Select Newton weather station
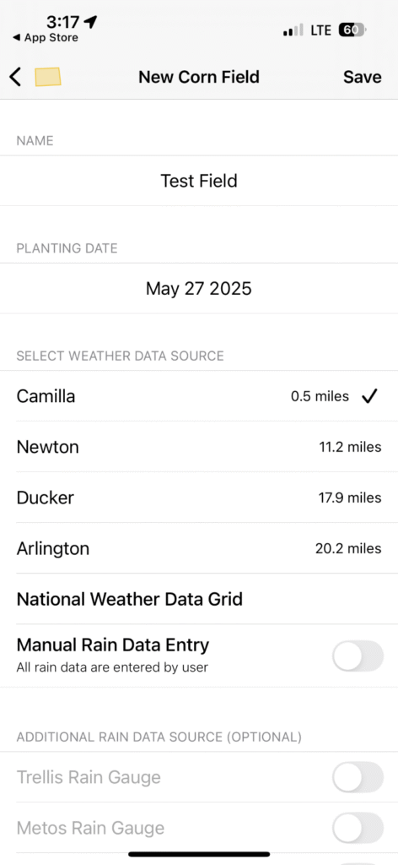398x865 pixels. click(199, 447)
